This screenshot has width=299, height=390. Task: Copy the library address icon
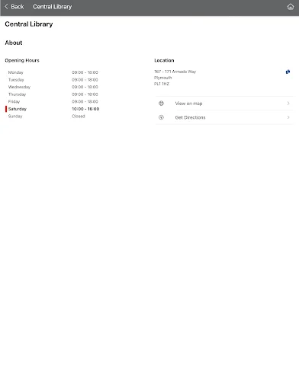[288, 72]
